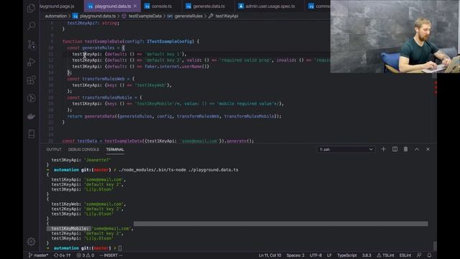
Task: Click transformRulesWeb in editor
Action: point(103,79)
